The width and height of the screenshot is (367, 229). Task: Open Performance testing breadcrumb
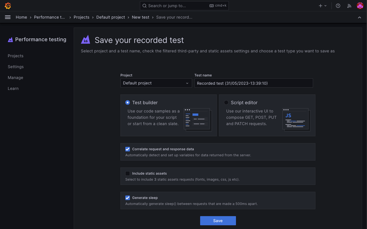(x=50, y=17)
